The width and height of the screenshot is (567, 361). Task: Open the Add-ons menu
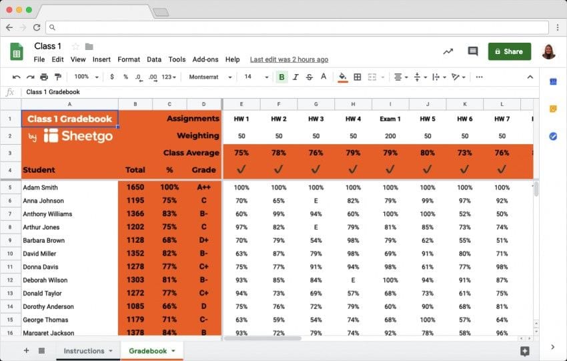pos(205,59)
